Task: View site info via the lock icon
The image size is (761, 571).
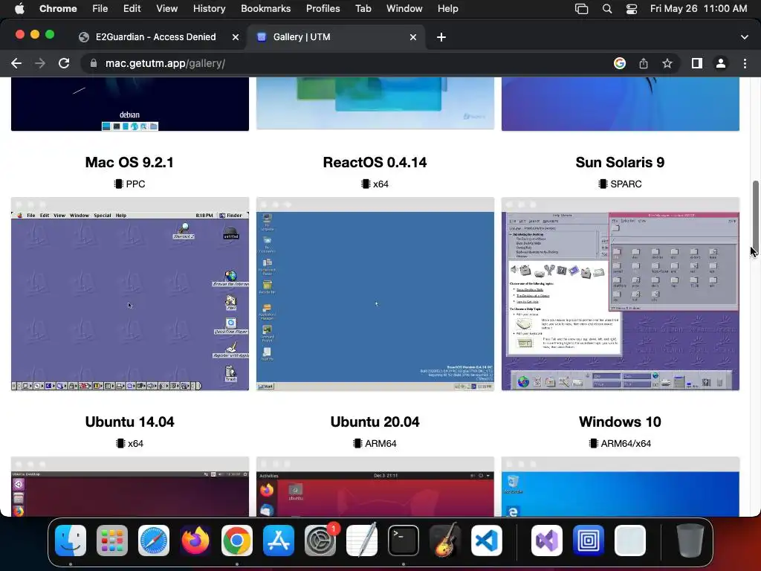Action: (94, 64)
